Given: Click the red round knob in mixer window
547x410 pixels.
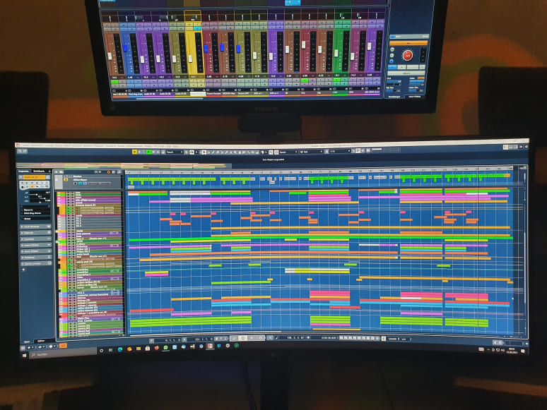Looking at the screenshot, I should (408, 55).
